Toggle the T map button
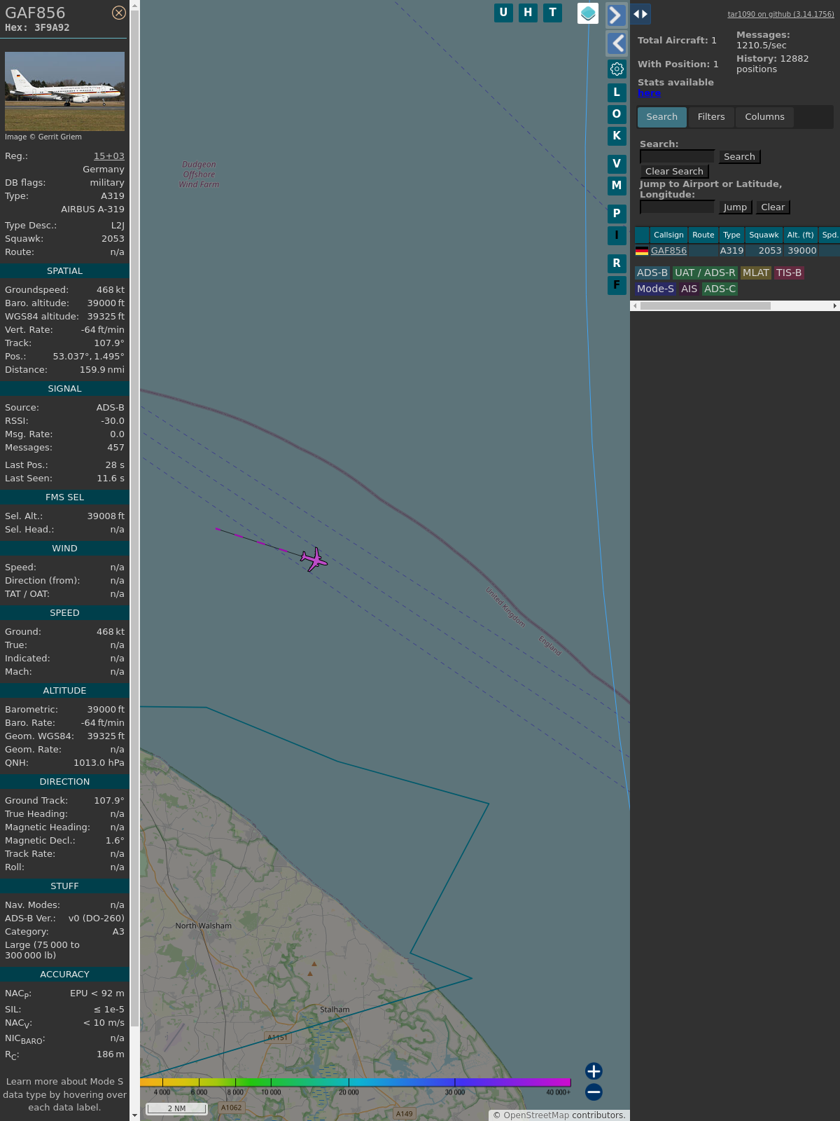840x1121 pixels. click(x=553, y=13)
